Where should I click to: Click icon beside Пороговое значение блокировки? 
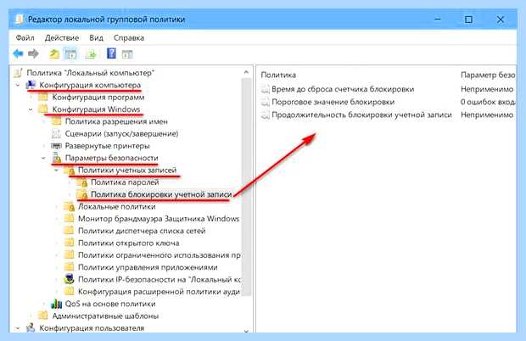(266, 102)
